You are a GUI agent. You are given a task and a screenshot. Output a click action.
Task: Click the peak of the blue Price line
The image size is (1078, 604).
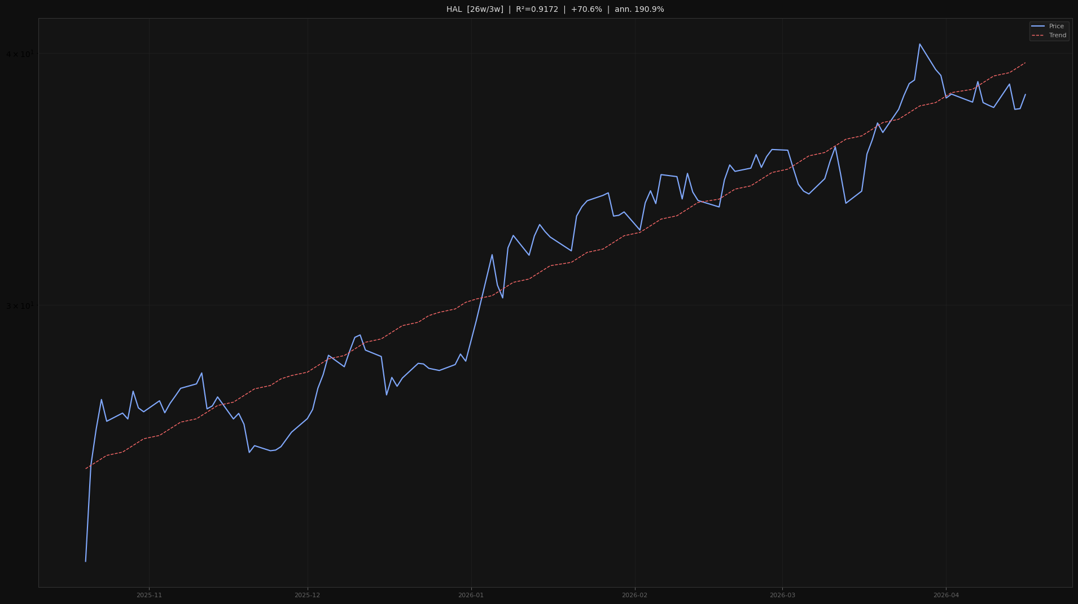point(919,43)
